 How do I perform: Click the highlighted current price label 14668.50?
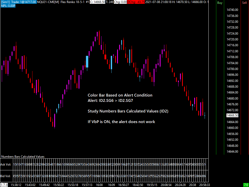click(232, 115)
